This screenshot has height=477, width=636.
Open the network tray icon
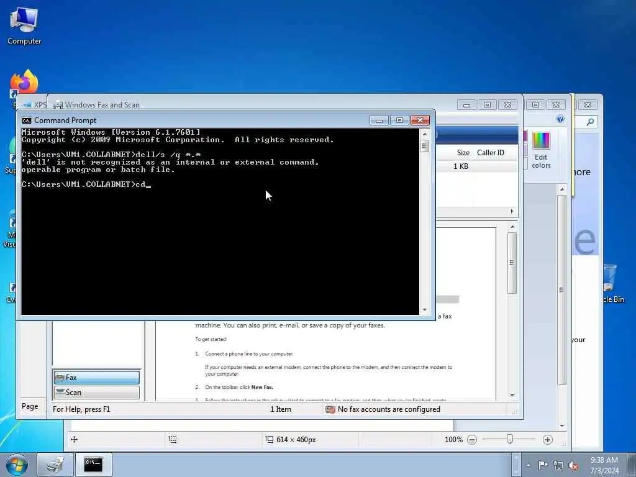pos(558,465)
